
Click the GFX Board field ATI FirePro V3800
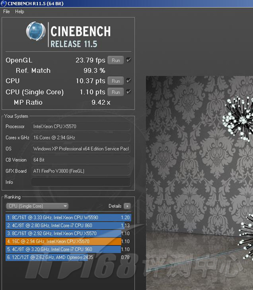tap(81, 171)
